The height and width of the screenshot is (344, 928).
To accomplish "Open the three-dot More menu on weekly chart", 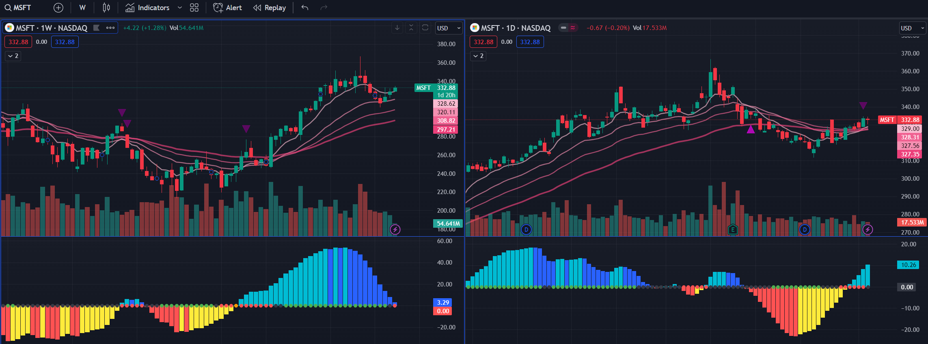I will point(110,28).
